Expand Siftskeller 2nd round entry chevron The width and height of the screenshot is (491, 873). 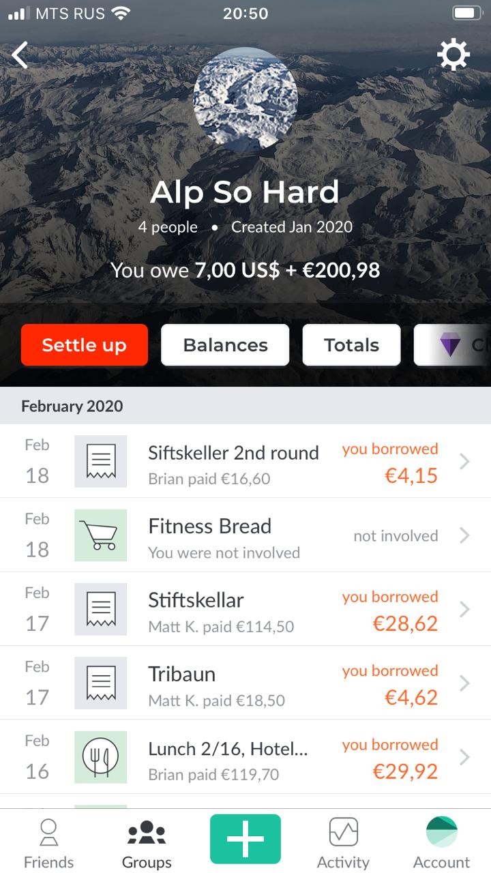click(x=464, y=462)
